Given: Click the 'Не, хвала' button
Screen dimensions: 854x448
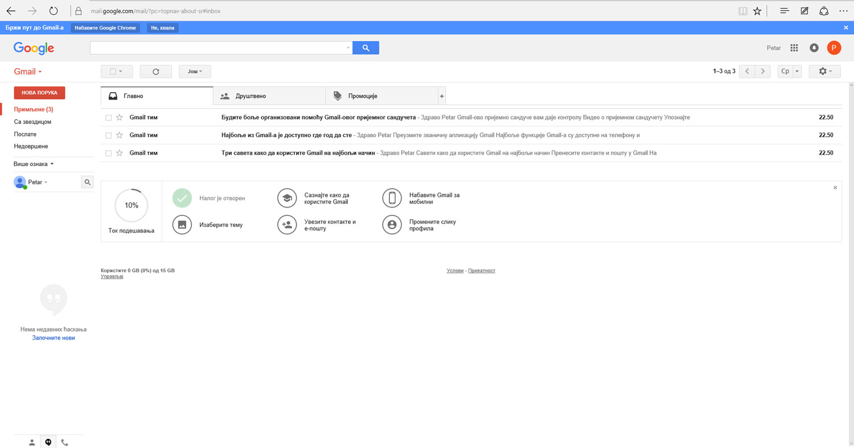Looking at the screenshot, I should point(162,28).
